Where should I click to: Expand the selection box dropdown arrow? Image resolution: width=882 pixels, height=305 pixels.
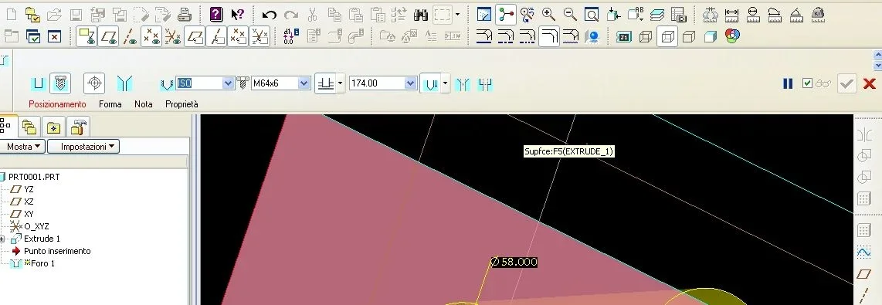(x=456, y=15)
